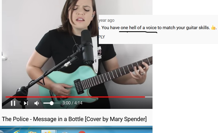Select the Message in a Bottle video title
Viewport: 218px width, 133px height.
(x=74, y=119)
